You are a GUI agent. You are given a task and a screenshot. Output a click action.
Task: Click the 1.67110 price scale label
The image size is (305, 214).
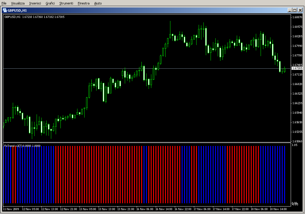pyautogui.click(x=298, y=74)
